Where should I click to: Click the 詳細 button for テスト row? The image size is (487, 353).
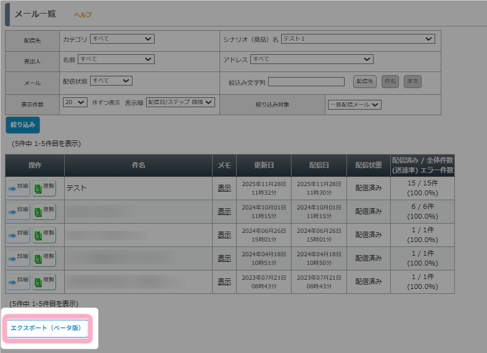[18, 188]
